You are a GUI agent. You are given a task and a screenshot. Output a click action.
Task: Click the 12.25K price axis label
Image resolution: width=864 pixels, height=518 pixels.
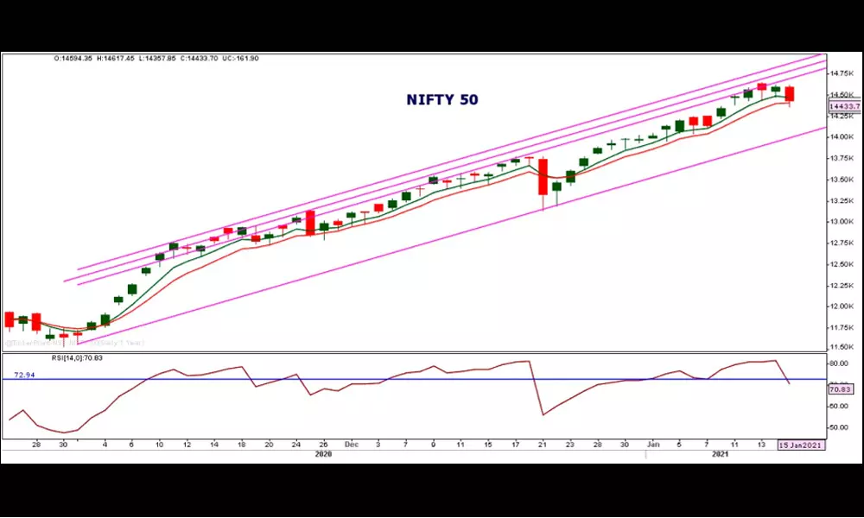point(843,285)
